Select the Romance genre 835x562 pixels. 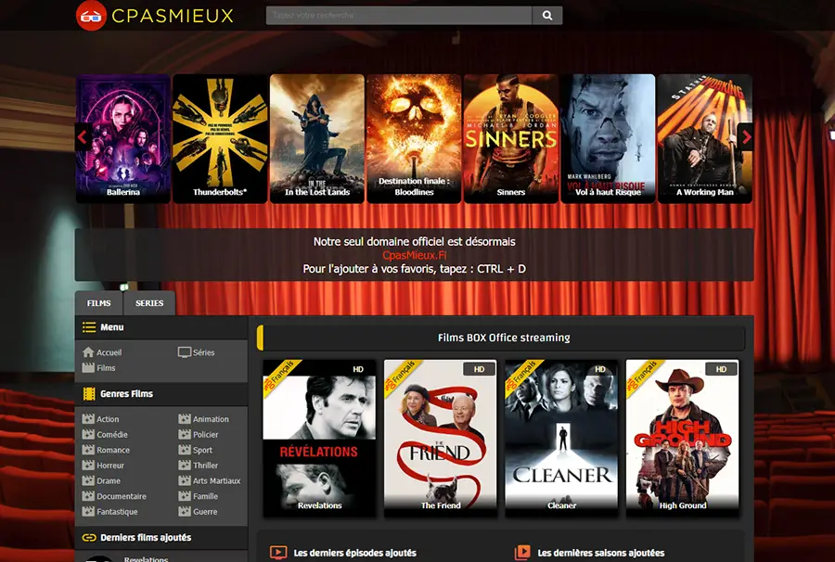[113, 450]
